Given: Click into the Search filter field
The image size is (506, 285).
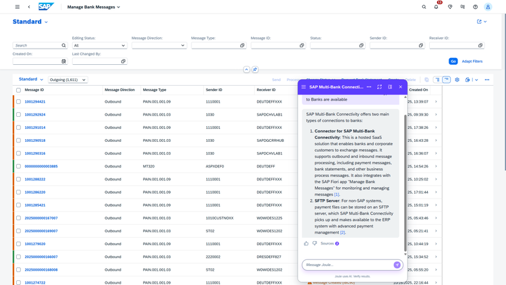Looking at the screenshot, I should coord(37,45).
